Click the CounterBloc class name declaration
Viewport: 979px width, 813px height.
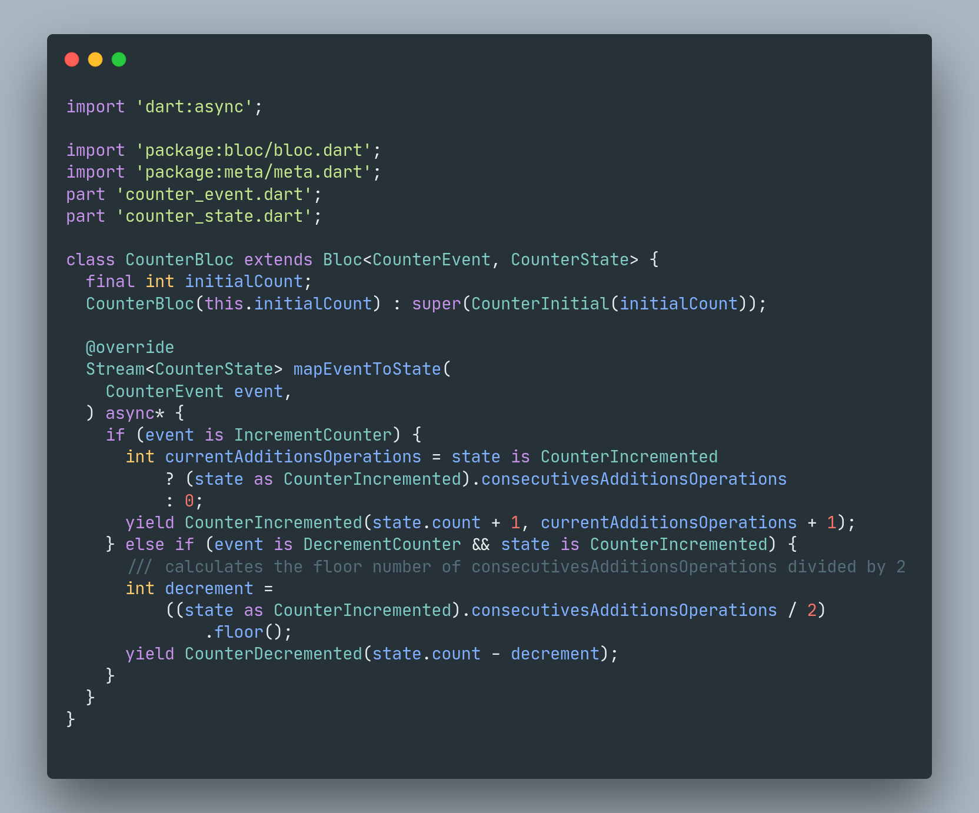179,259
